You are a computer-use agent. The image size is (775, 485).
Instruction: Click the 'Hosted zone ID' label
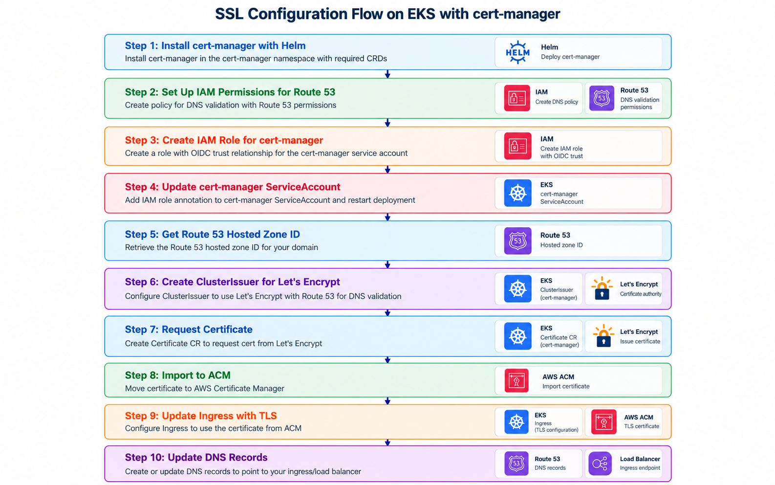pyautogui.click(x=561, y=245)
